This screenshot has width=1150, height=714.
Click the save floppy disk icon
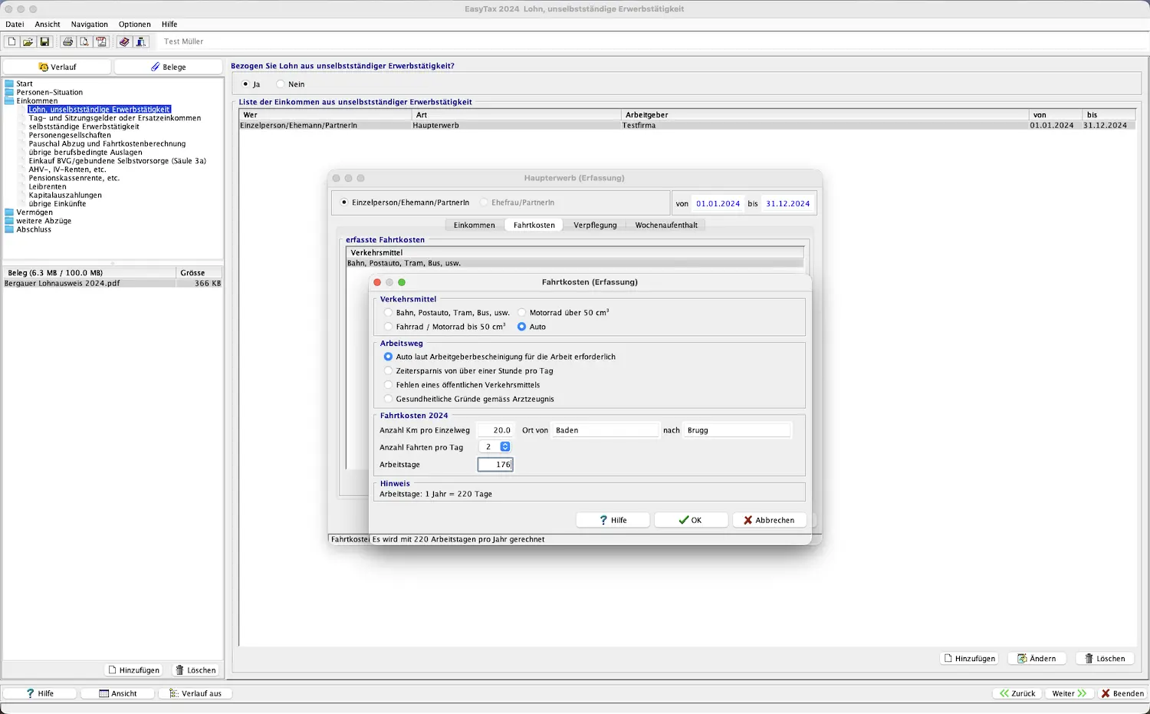(44, 41)
